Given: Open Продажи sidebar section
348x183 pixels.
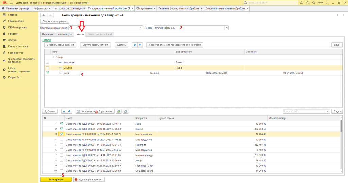Looking at the screenshot, I should tap(13, 34).
